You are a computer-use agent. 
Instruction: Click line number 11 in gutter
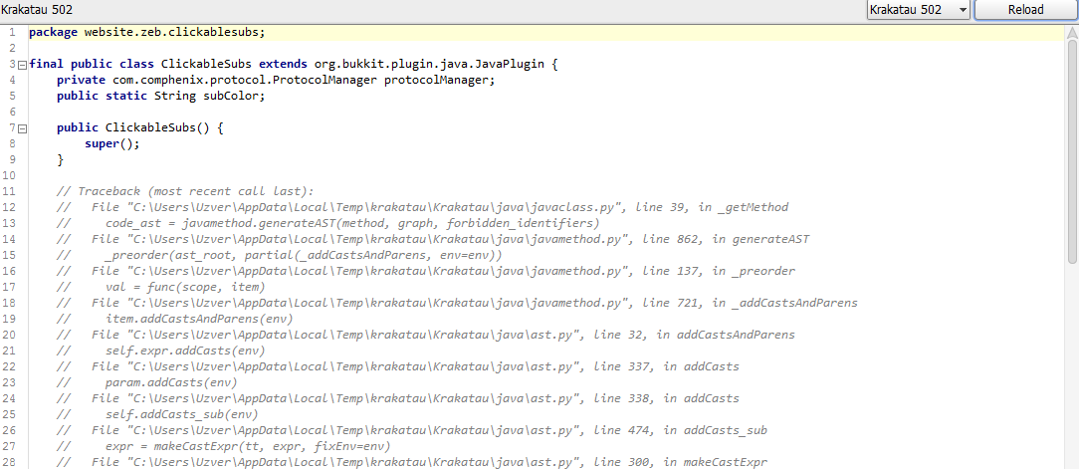tap(10, 191)
